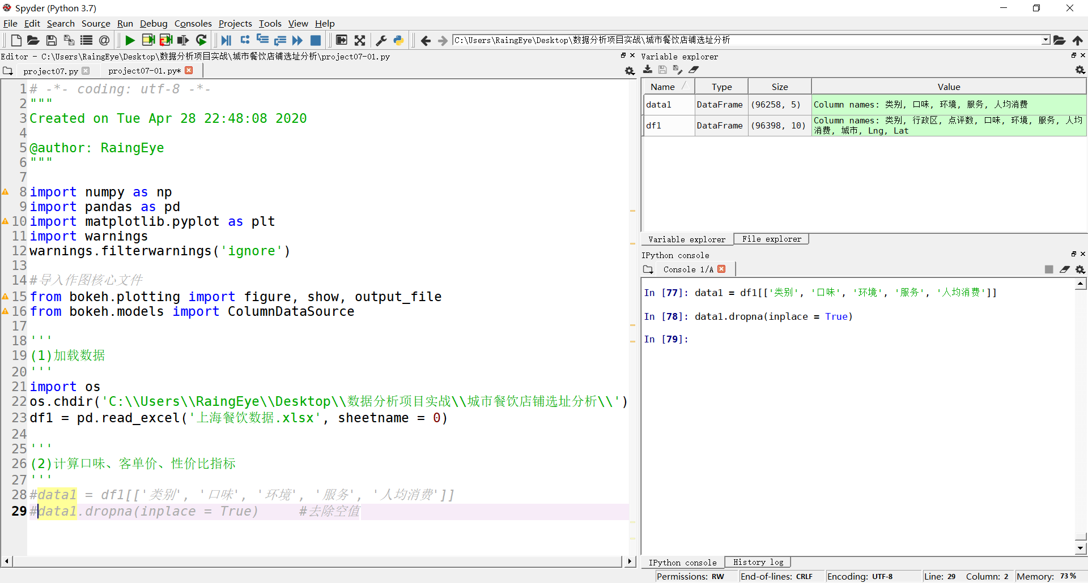Screen dimensions: 1088x583
Task: Go up to the parent directory
Action: [x=1077, y=40]
